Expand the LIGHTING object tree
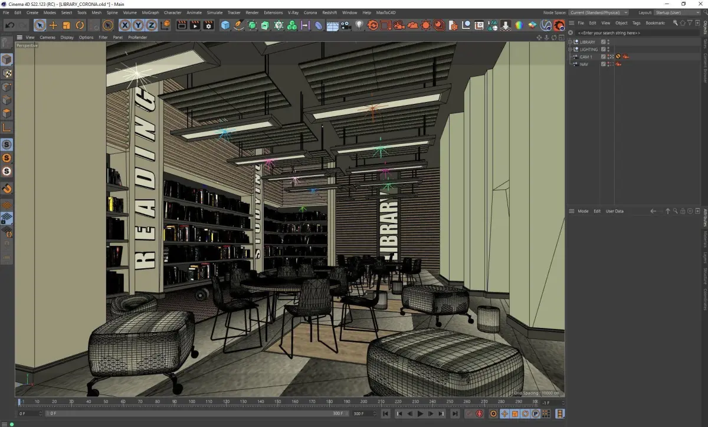Image resolution: width=708 pixels, height=427 pixels. pyautogui.click(x=570, y=49)
